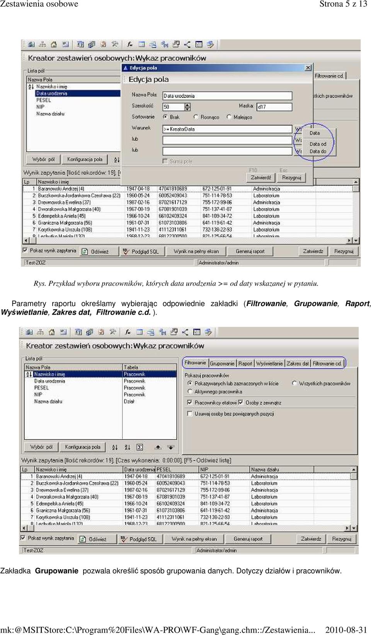The height and width of the screenshot is (635, 371).
Task: Click the fx function icon in upper screenshot toolbar
Action: 130,45
